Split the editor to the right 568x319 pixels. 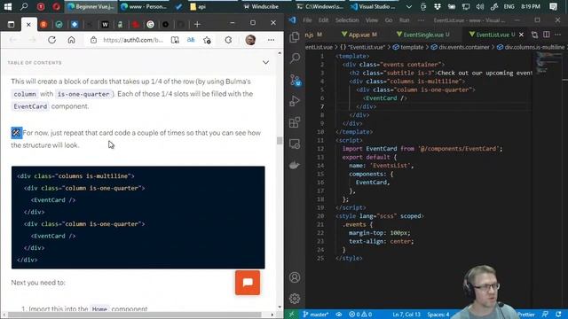coord(547,35)
